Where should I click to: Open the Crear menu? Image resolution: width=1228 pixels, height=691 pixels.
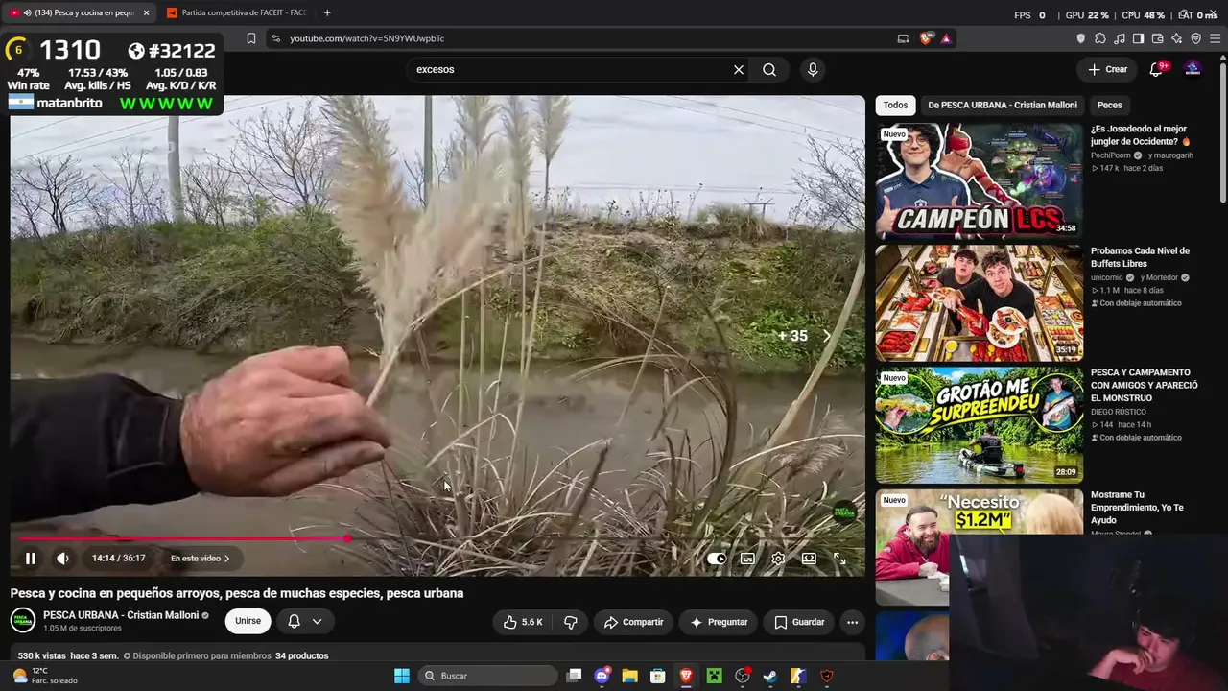coord(1108,69)
